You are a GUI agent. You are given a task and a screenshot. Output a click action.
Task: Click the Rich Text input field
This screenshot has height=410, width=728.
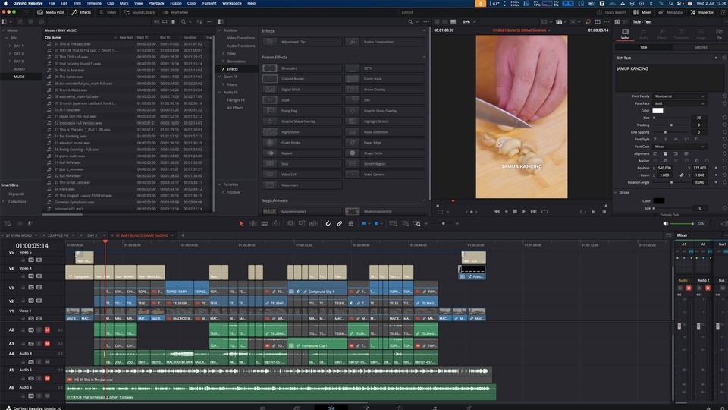click(x=669, y=77)
